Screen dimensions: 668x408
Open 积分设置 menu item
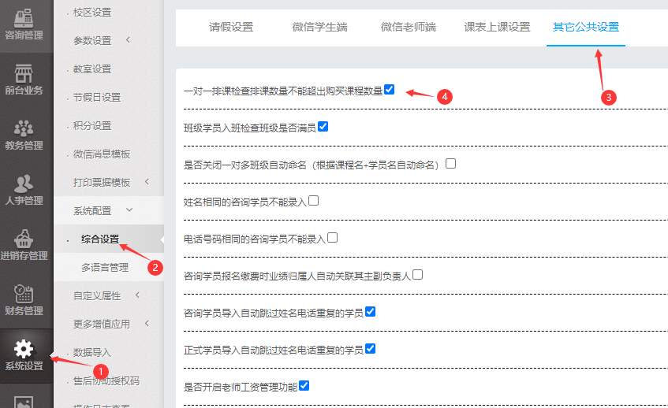pyautogui.click(x=92, y=125)
